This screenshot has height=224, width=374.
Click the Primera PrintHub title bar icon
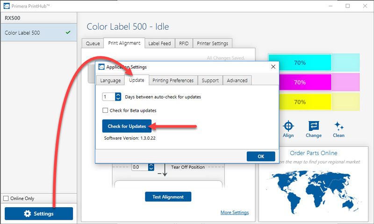coord(7,6)
